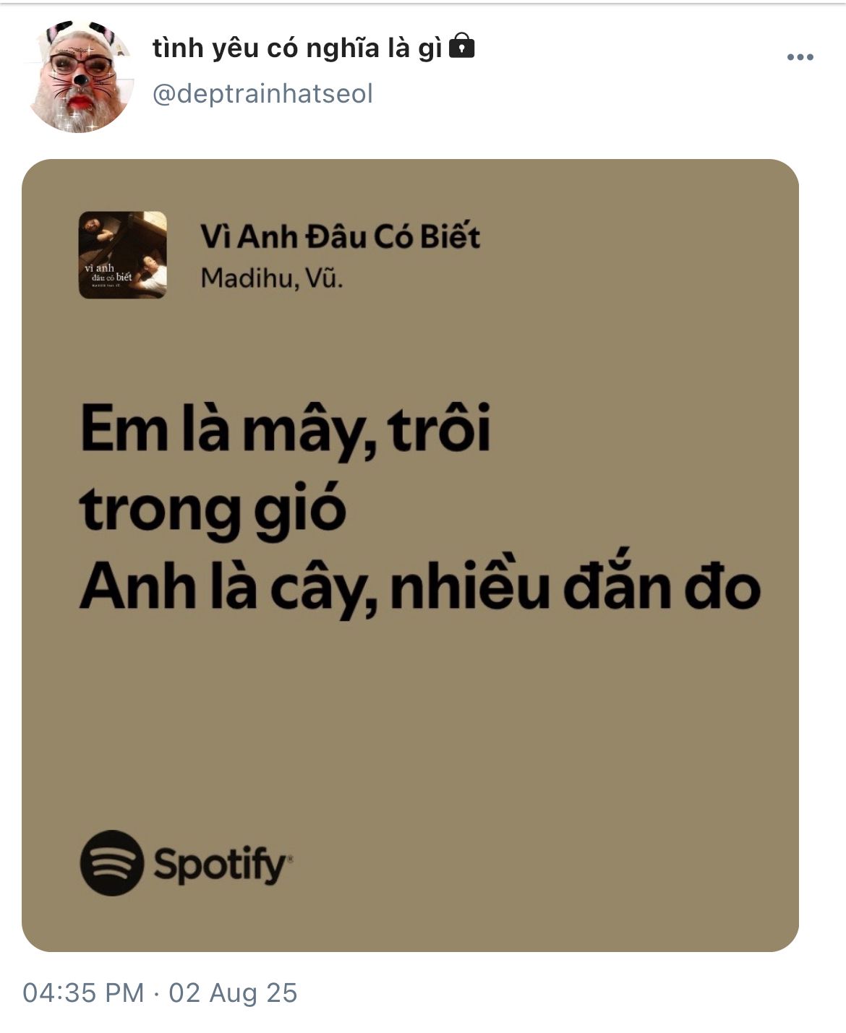Click the lyric line Em là mây, trôi
The width and height of the screenshot is (846, 1033).
[x=286, y=429]
